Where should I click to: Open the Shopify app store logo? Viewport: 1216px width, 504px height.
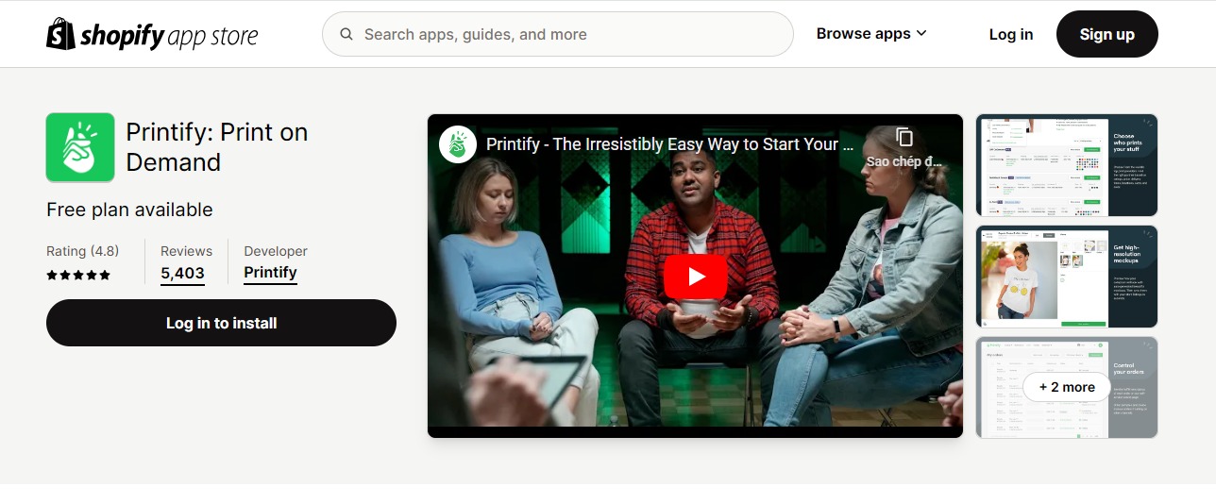(152, 35)
